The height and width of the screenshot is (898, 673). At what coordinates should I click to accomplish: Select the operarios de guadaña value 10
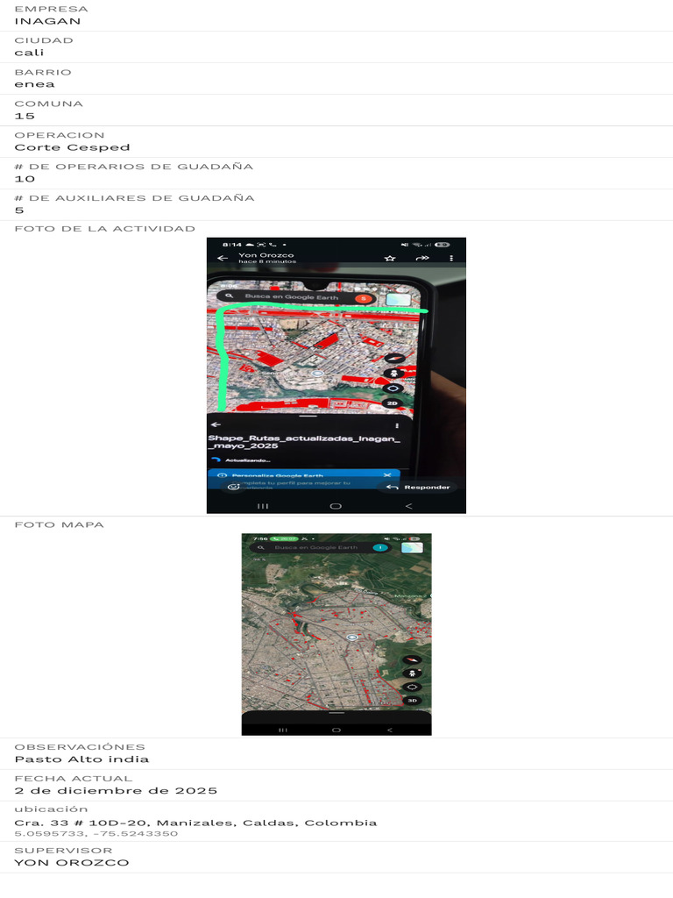[x=25, y=179]
